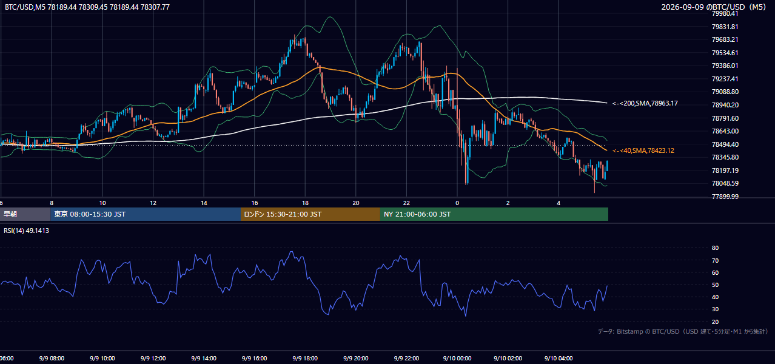Click RSI scale value 30
This screenshot has width=775, height=364.
coord(715,309)
